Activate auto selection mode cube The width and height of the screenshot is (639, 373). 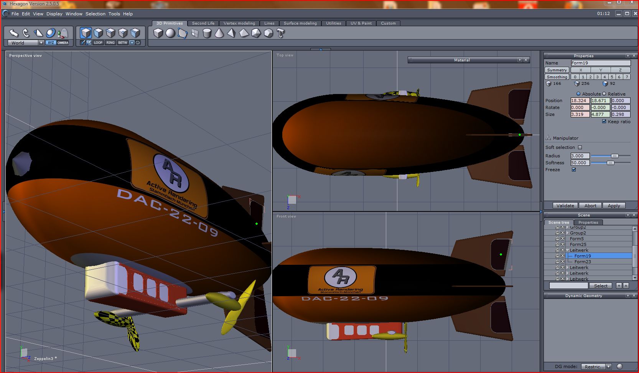click(x=135, y=33)
